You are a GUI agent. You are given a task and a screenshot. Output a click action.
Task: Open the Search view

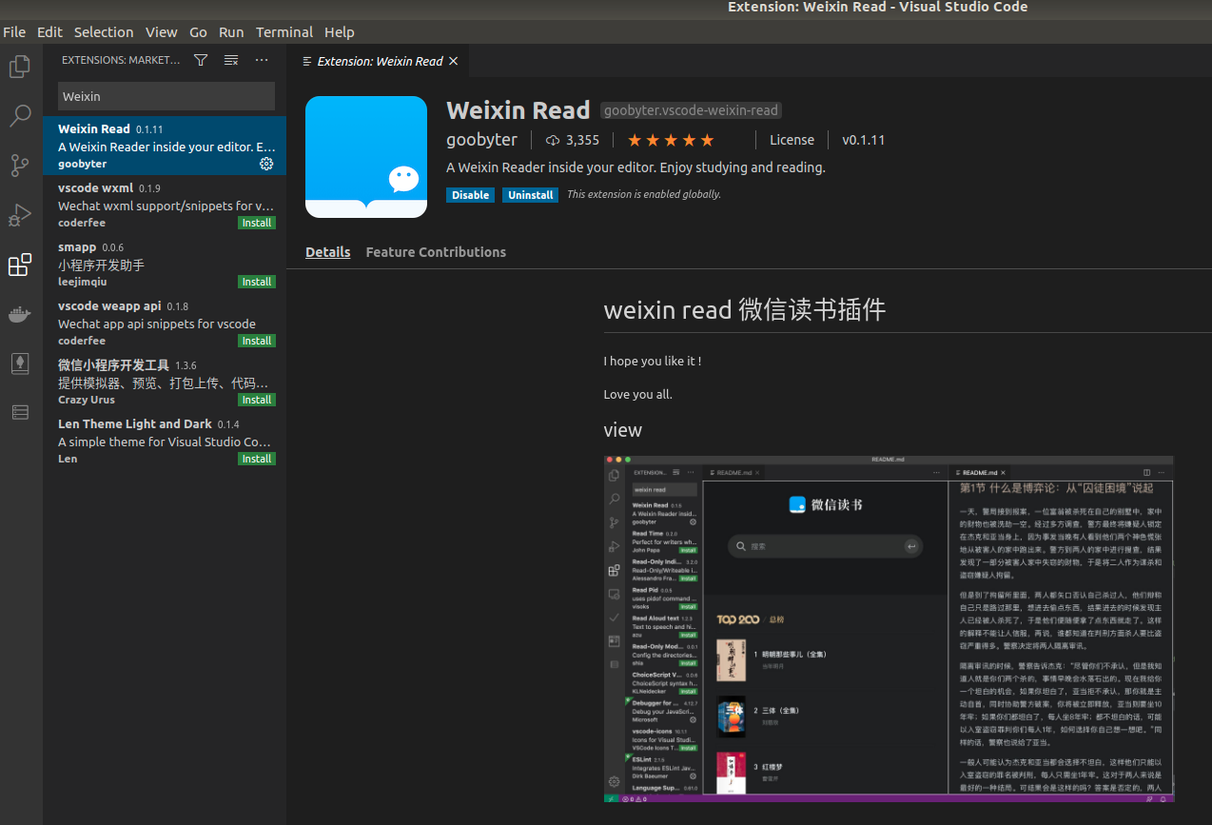tap(20, 116)
